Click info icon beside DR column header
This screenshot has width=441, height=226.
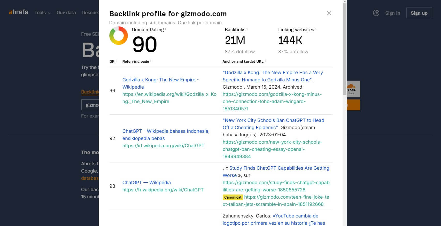point(116,61)
